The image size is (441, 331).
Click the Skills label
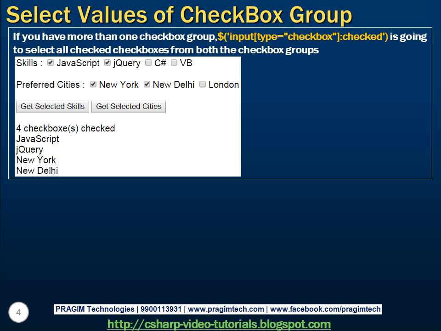click(x=25, y=63)
